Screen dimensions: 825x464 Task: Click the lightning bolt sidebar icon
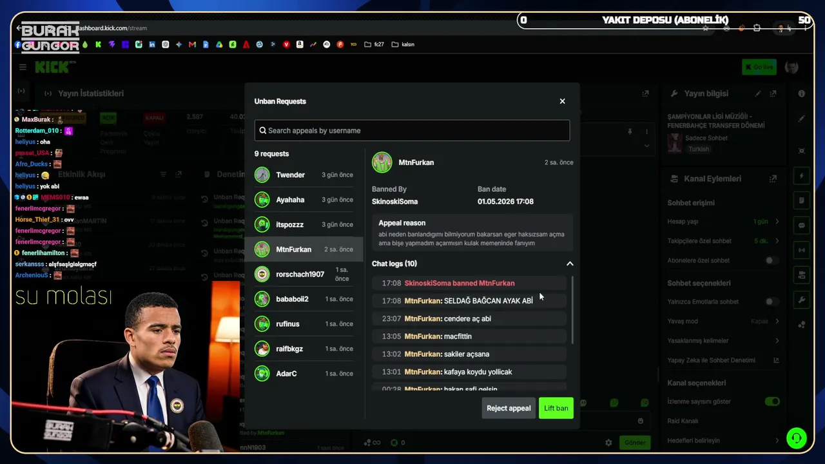[802, 176]
